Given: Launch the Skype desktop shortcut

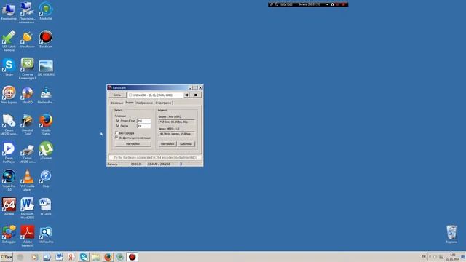Looking at the screenshot, I should (x=9, y=67).
